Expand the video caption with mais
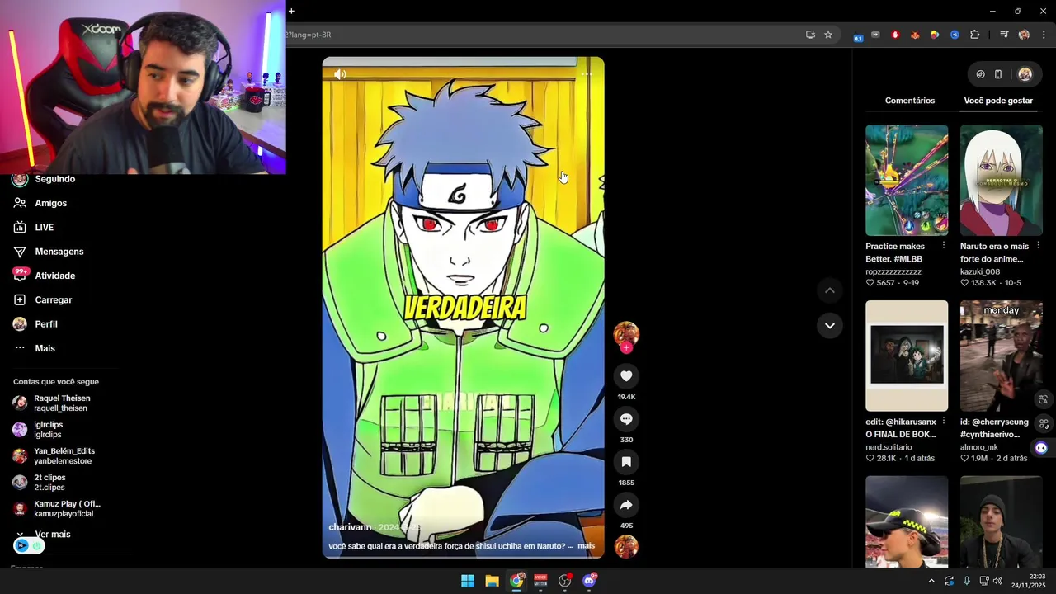 [x=586, y=546]
